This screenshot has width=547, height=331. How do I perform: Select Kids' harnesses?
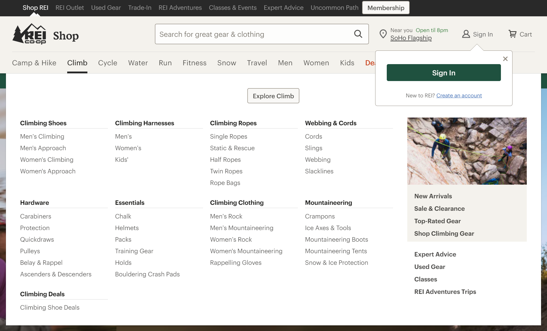[122, 160]
